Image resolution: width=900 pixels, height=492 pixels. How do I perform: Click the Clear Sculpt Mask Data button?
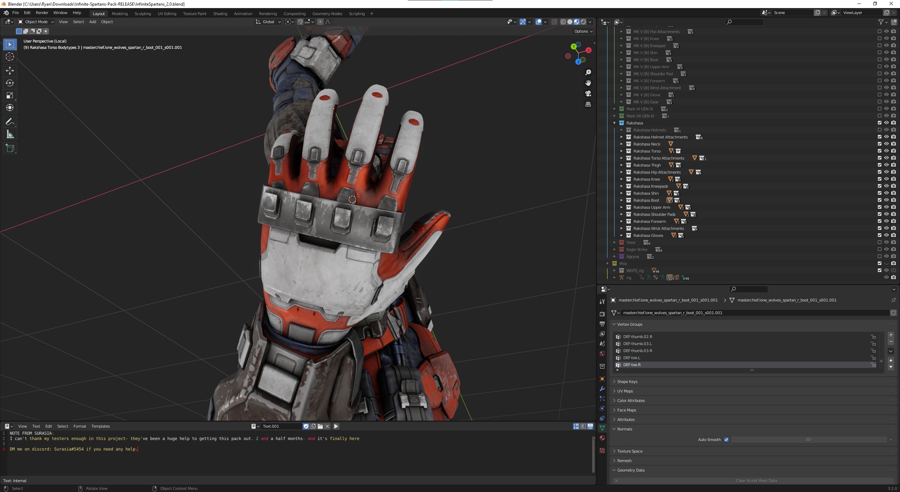point(756,481)
